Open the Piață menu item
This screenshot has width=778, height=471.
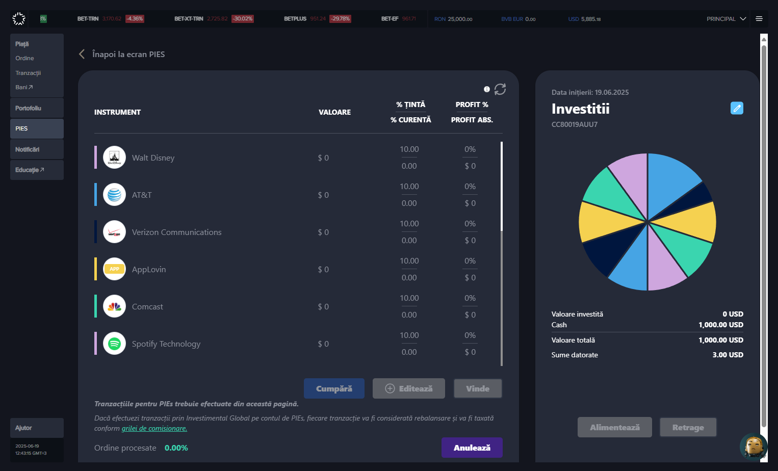tap(22, 44)
